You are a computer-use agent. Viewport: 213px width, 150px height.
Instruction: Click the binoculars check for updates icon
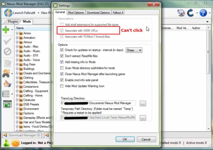(x=6, y=73)
